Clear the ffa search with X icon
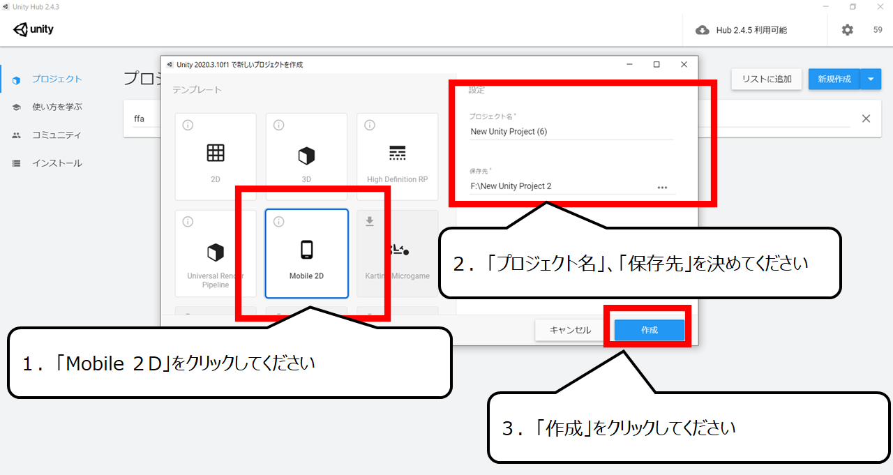Image resolution: width=893 pixels, height=475 pixels. click(x=866, y=119)
